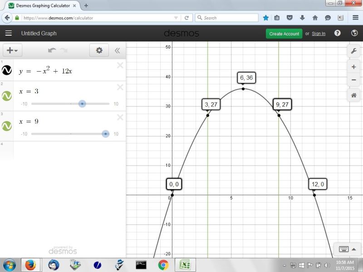Open Excel from the taskbar
This screenshot has width=363, height=272.
(x=185, y=265)
